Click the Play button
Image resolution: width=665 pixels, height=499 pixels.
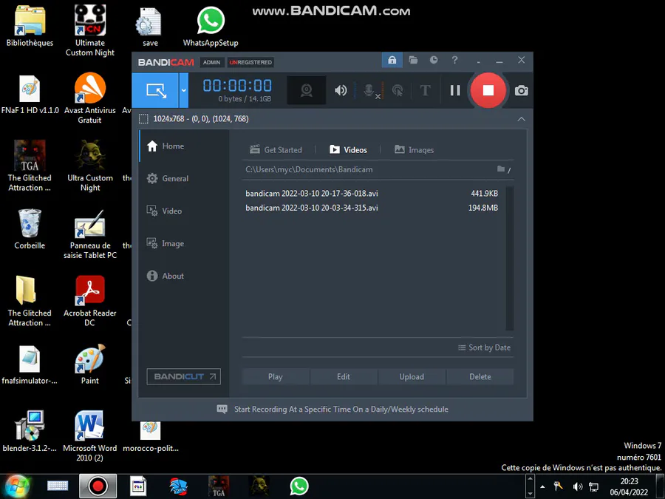pyautogui.click(x=276, y=377)
